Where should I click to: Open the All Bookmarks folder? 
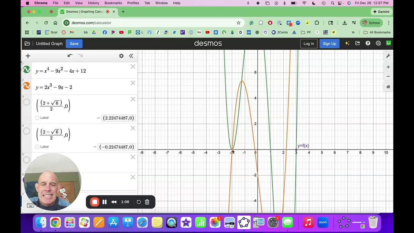(377, 32)
